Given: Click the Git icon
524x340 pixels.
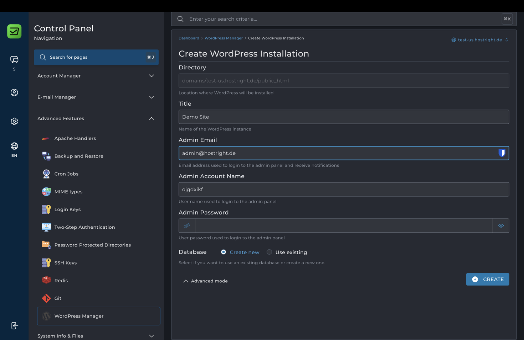Looking at the screenshot, I should point(46,298).
